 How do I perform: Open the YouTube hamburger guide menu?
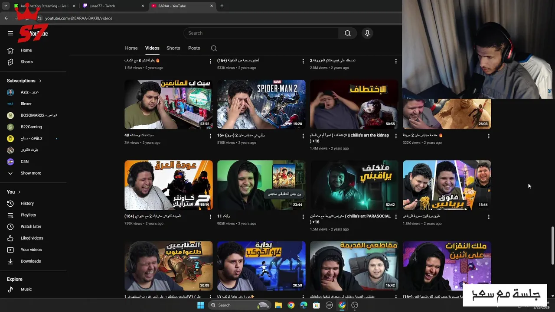(x=10, y=33)
